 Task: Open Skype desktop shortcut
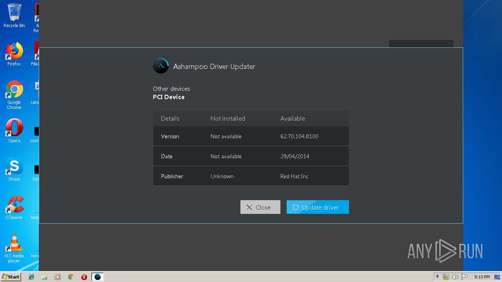click(x=14, y=169)
